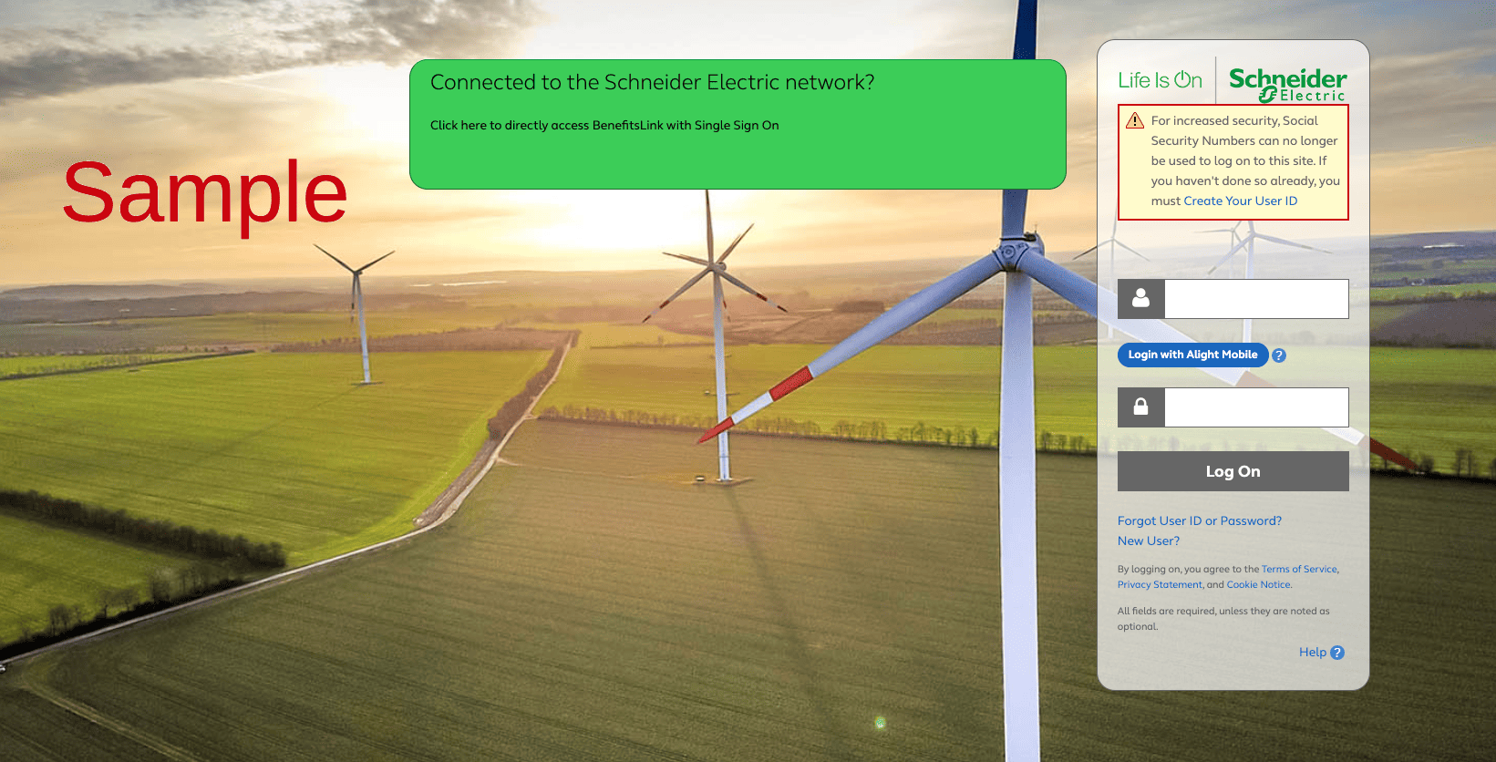
Task: Click question mark icon next to Alight Mobile
Action: point(1279,355)
